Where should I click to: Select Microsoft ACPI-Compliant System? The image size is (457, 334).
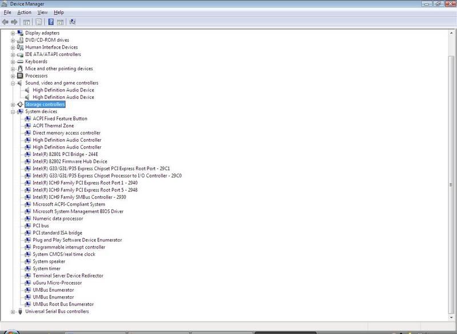[x=69, y=204]
